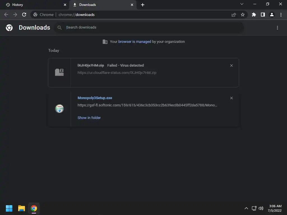
Task: Remove Monopoly3Setup.exe from the list
Action: click(x=231, y=98)
